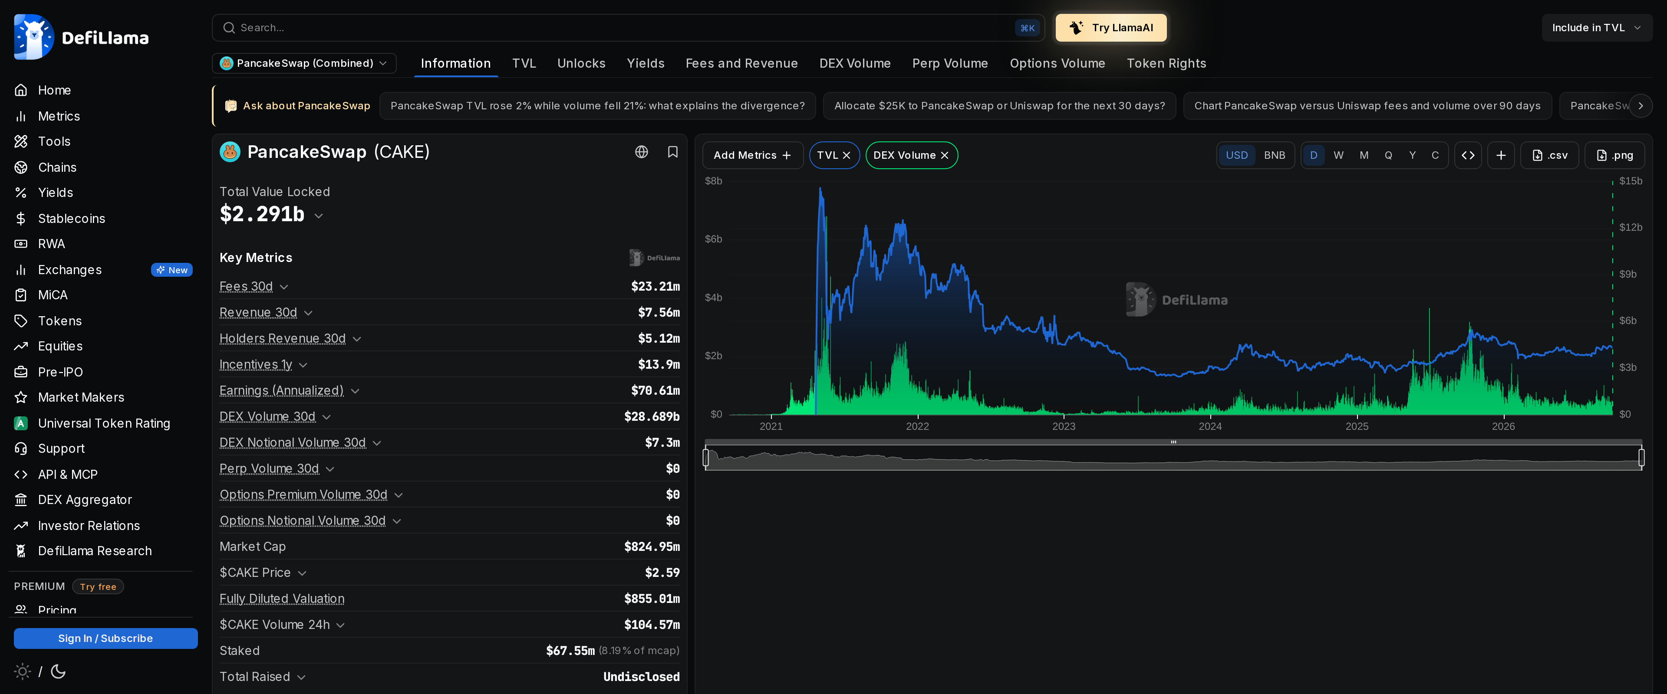Viewport: 1667px width, 694px height.
Task: Set chart interval to Weekly (W)
Action: coord(1338,155)
